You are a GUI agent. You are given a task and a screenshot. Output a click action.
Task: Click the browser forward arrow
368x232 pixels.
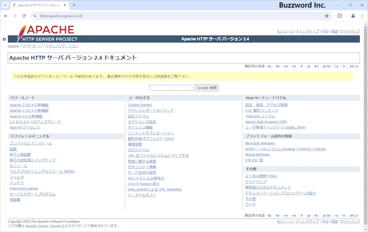tap(15, 16)
